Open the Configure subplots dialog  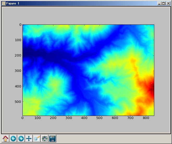(45, 139)
